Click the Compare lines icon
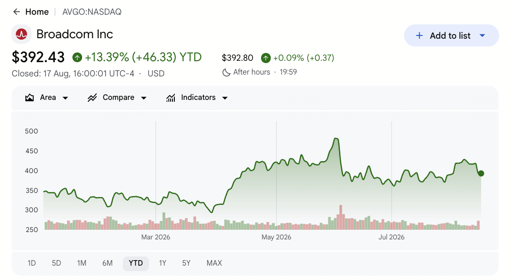This screenshot has height=279, width=512. pos(92,98)
